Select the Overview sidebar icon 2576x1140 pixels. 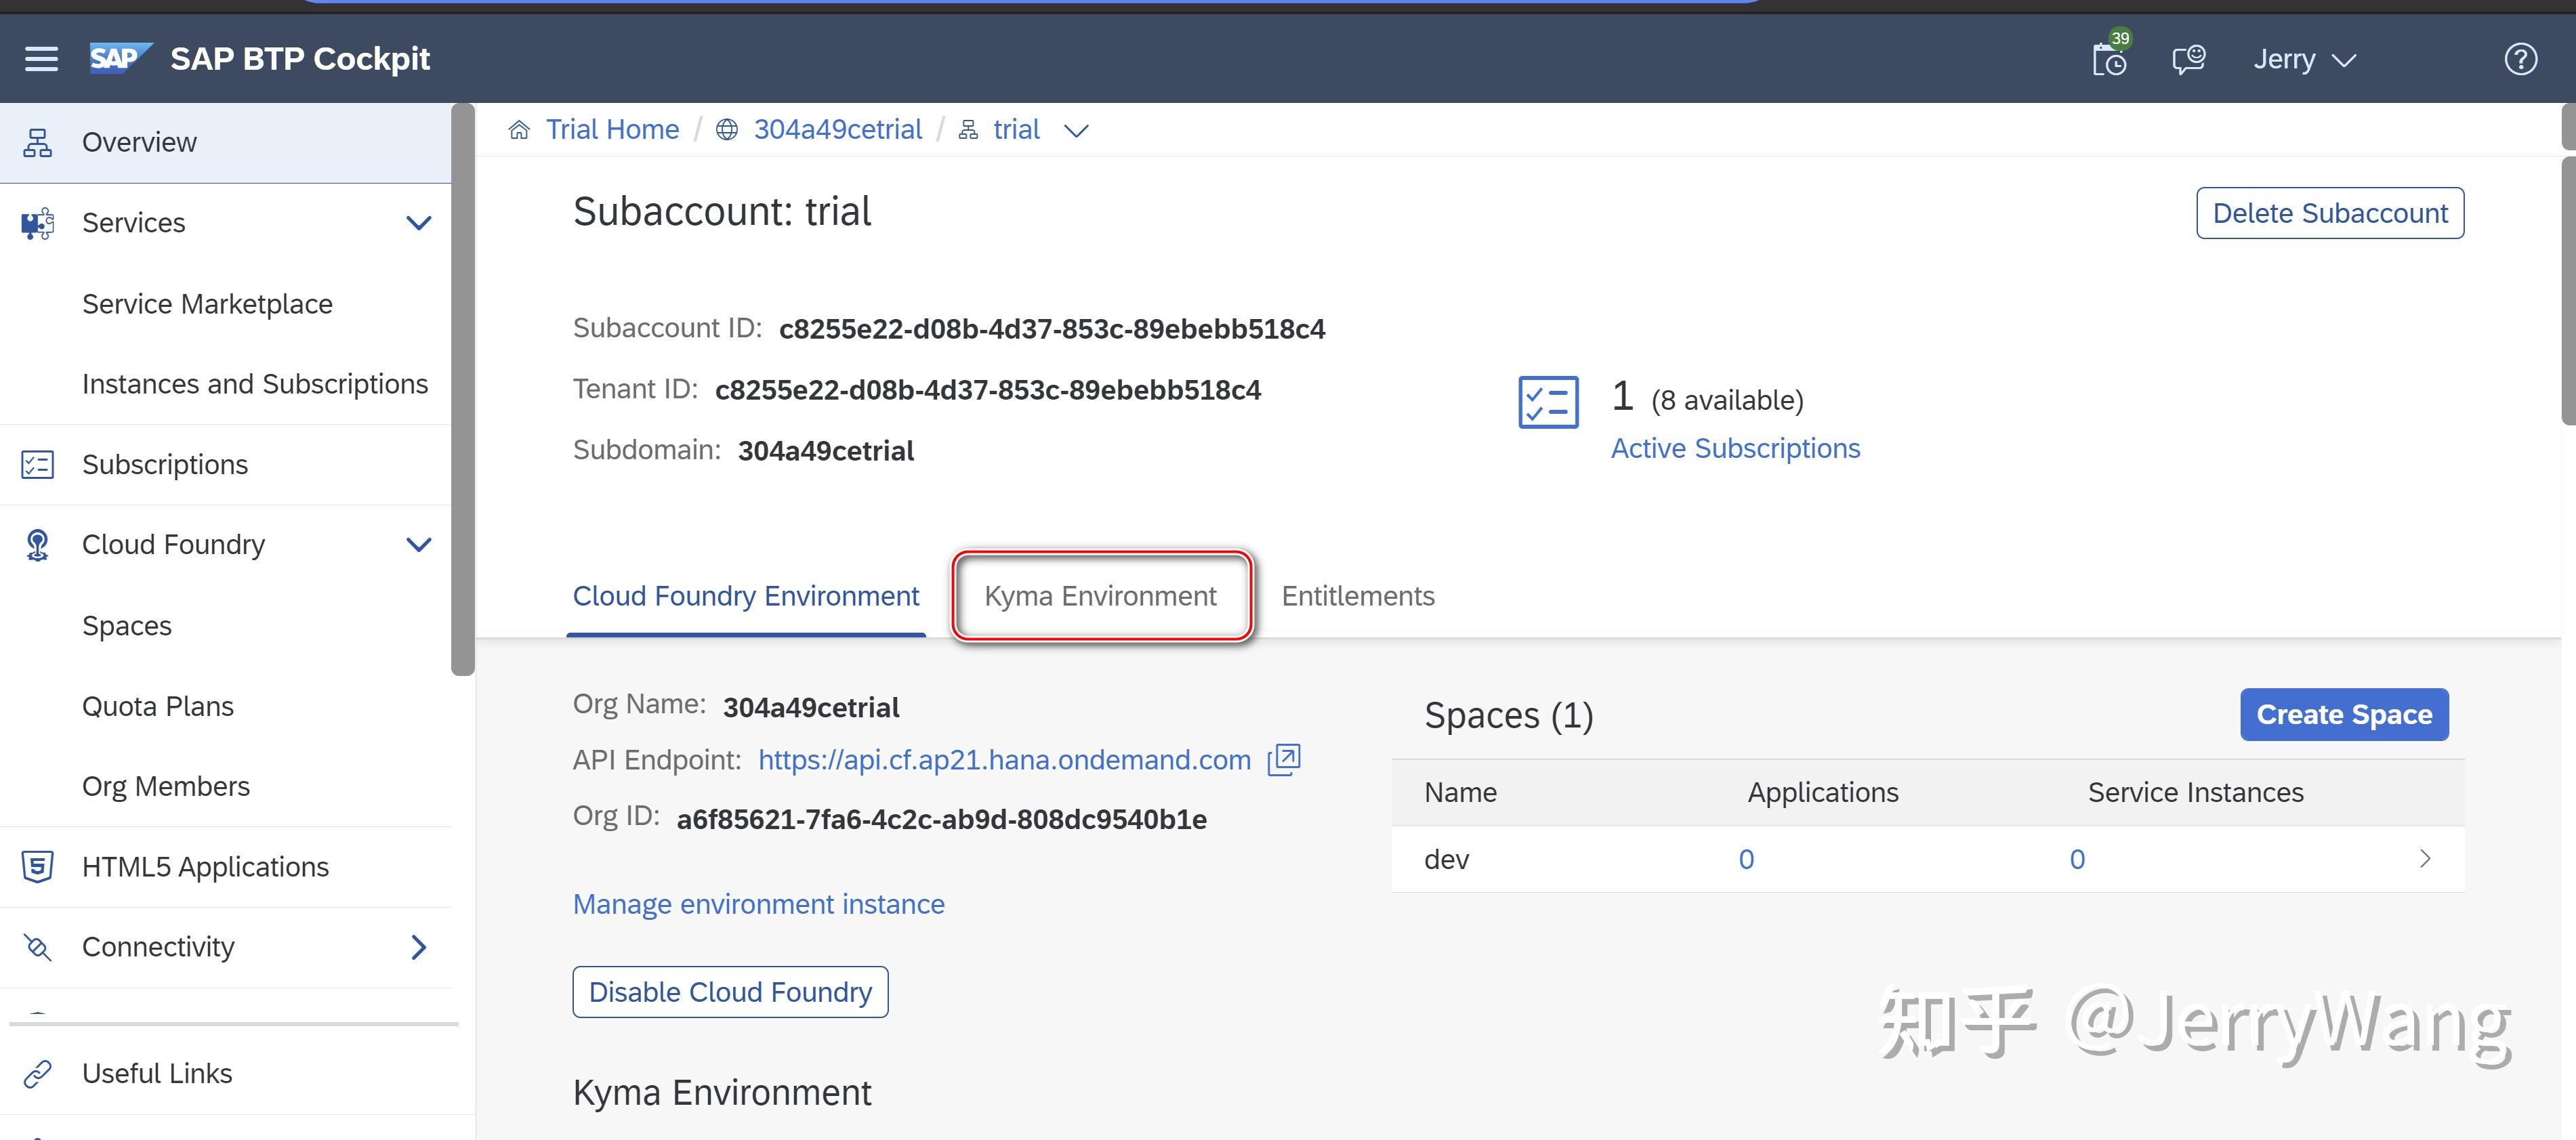[x=38, y=141]
